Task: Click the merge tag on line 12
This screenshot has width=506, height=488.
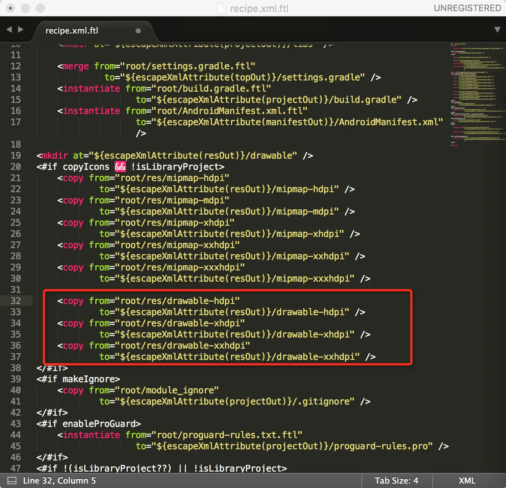Action: pos(76,67)
